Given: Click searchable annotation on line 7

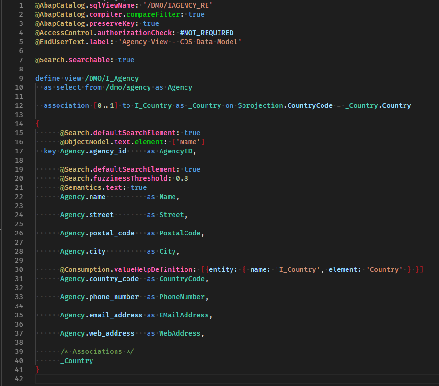Looking at the screenshot, I should pos(89,60).
